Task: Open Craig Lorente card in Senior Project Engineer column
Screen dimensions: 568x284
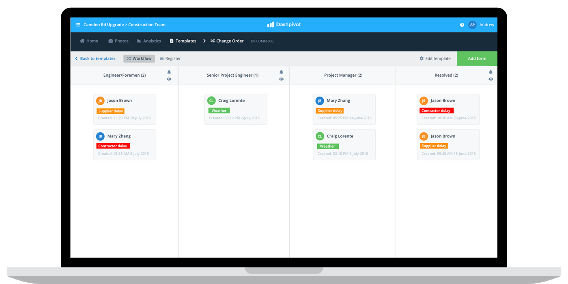Action: point(236,109)
